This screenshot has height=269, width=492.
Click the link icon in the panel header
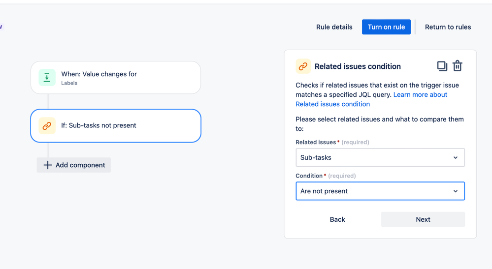pyautogui.click(x=303, y=66)
